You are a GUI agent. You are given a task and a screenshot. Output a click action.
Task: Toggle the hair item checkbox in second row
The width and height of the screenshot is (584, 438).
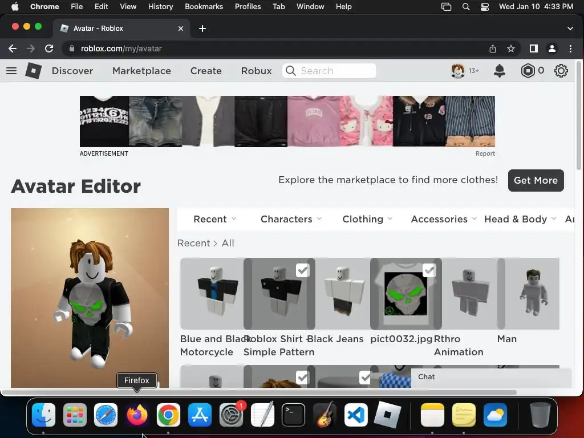(x=302, y=378)
